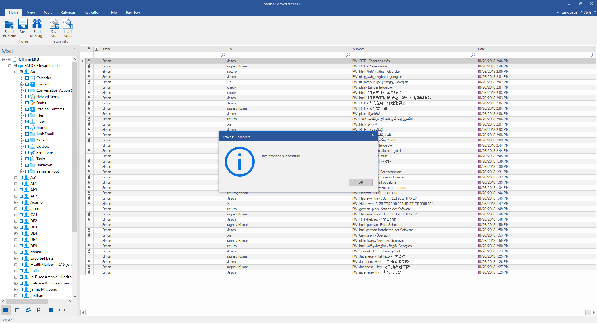
Task: Collapse the Mail pane arrow
Action: (75, 49)
